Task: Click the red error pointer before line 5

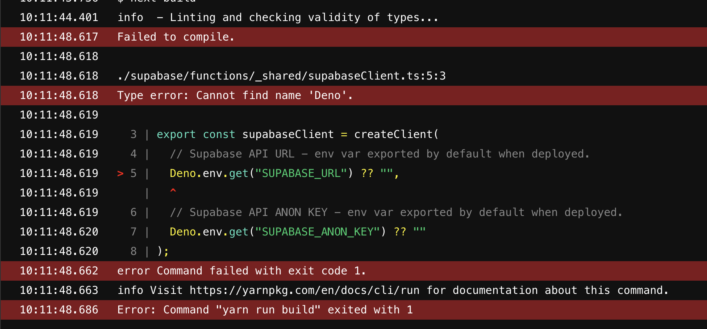Action: point(120,173)
